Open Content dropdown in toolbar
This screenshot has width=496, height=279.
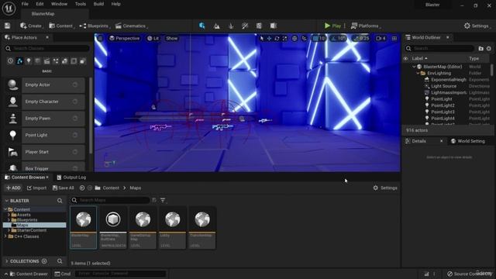pyautogui.click(x=61, y=26)
